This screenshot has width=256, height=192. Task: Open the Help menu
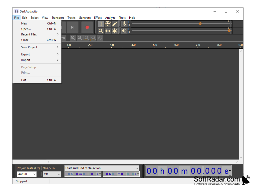click(x=132, y=18)
